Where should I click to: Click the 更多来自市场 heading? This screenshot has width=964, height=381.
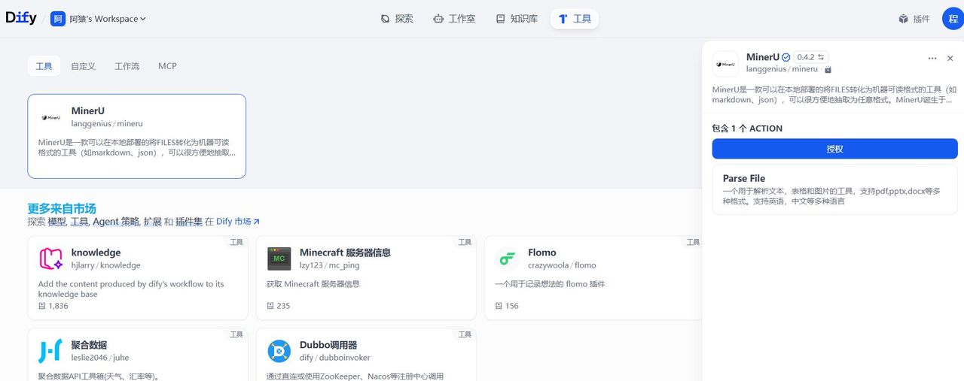click(62, 208)
